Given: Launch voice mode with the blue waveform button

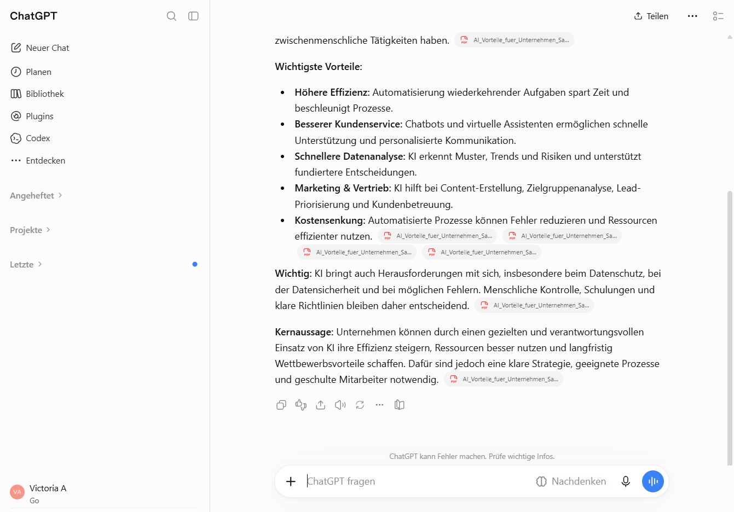Looking at the screenshot, I should tap(653, 481).
